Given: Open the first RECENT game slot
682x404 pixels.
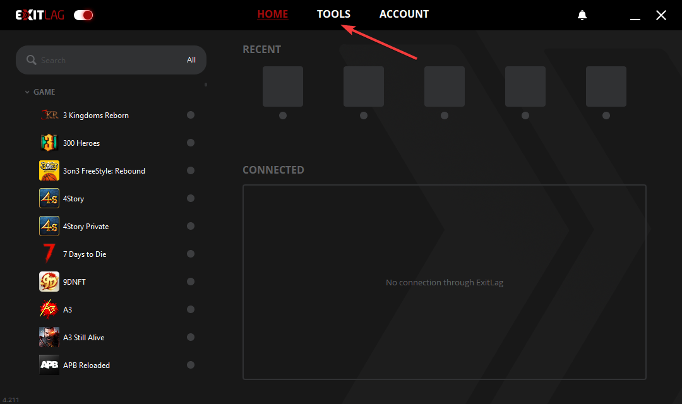Looking at the screenshot, I should (283, 86).
